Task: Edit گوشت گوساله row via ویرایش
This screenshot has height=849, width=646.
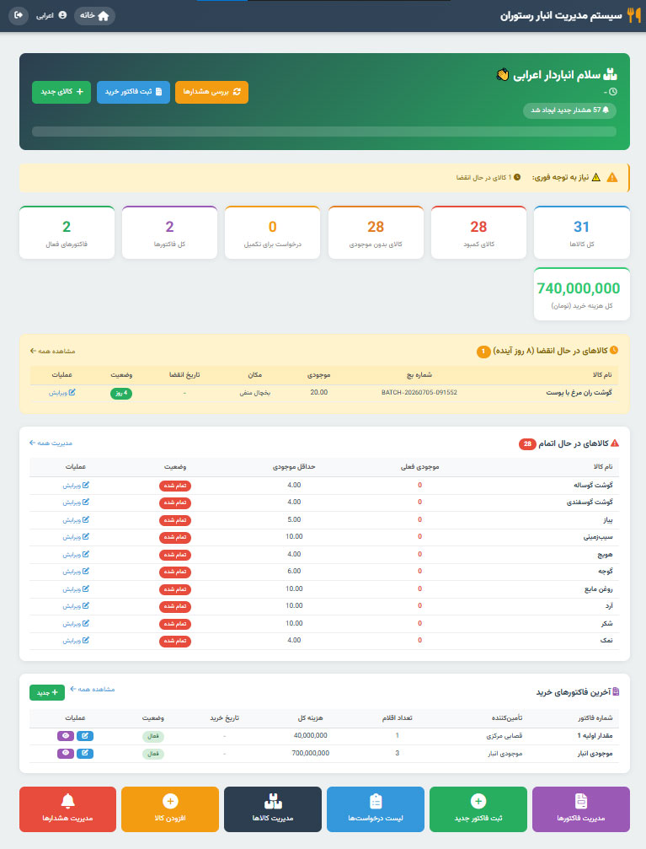Action: coord(76,486)
